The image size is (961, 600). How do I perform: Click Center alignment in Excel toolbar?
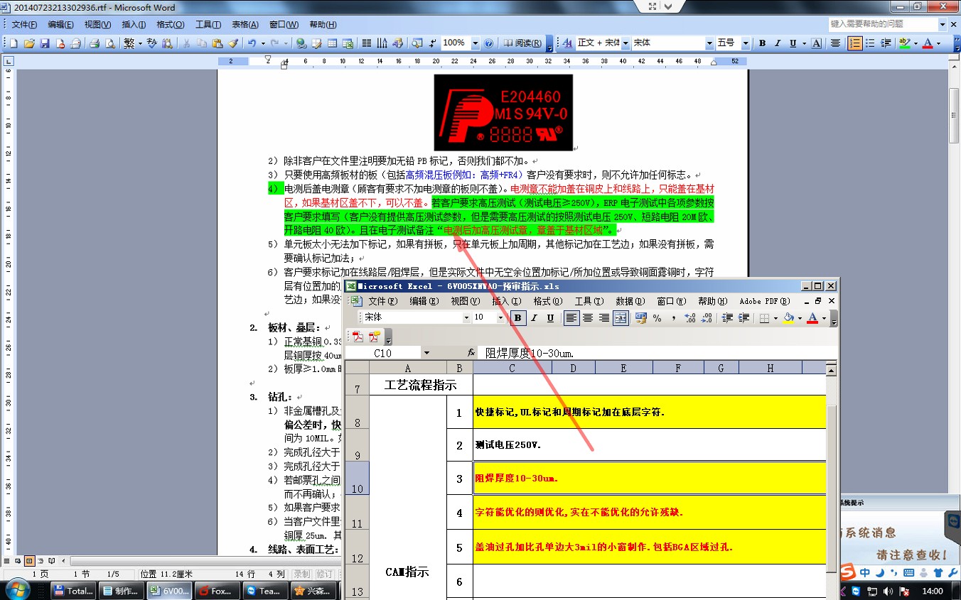click(x=588, y=318)
